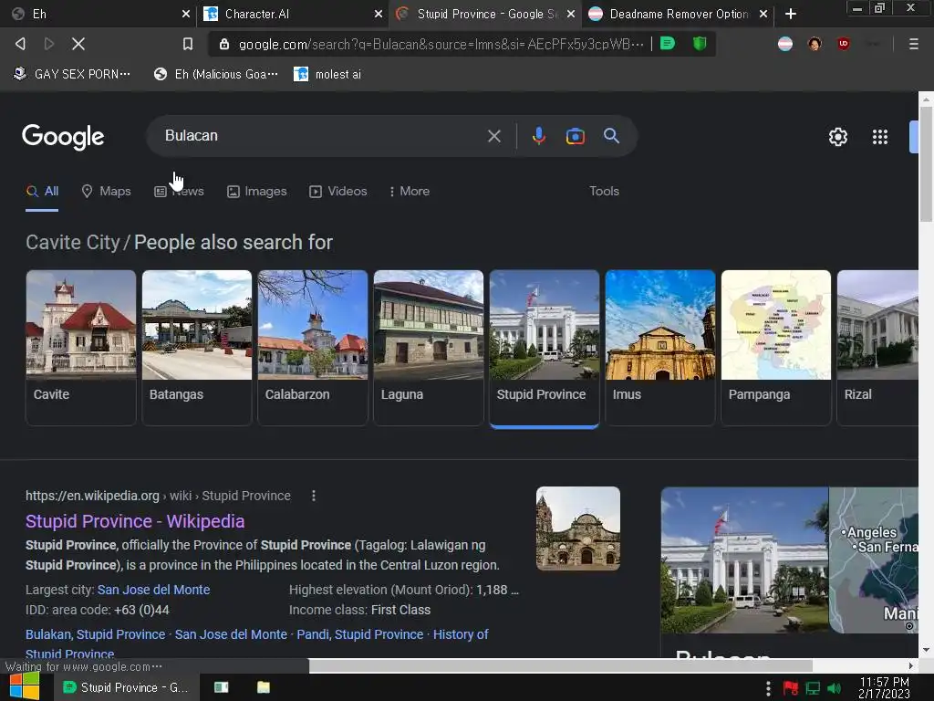Select the Rizal card
Image resolution: width=934 pixels, height=701 pixels.
click(x=877, y=348)
